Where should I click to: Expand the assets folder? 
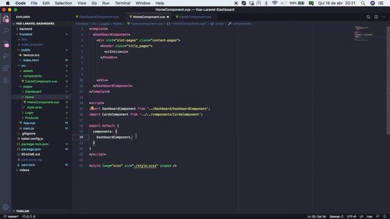pyautogui.click(x=28, y=71)
